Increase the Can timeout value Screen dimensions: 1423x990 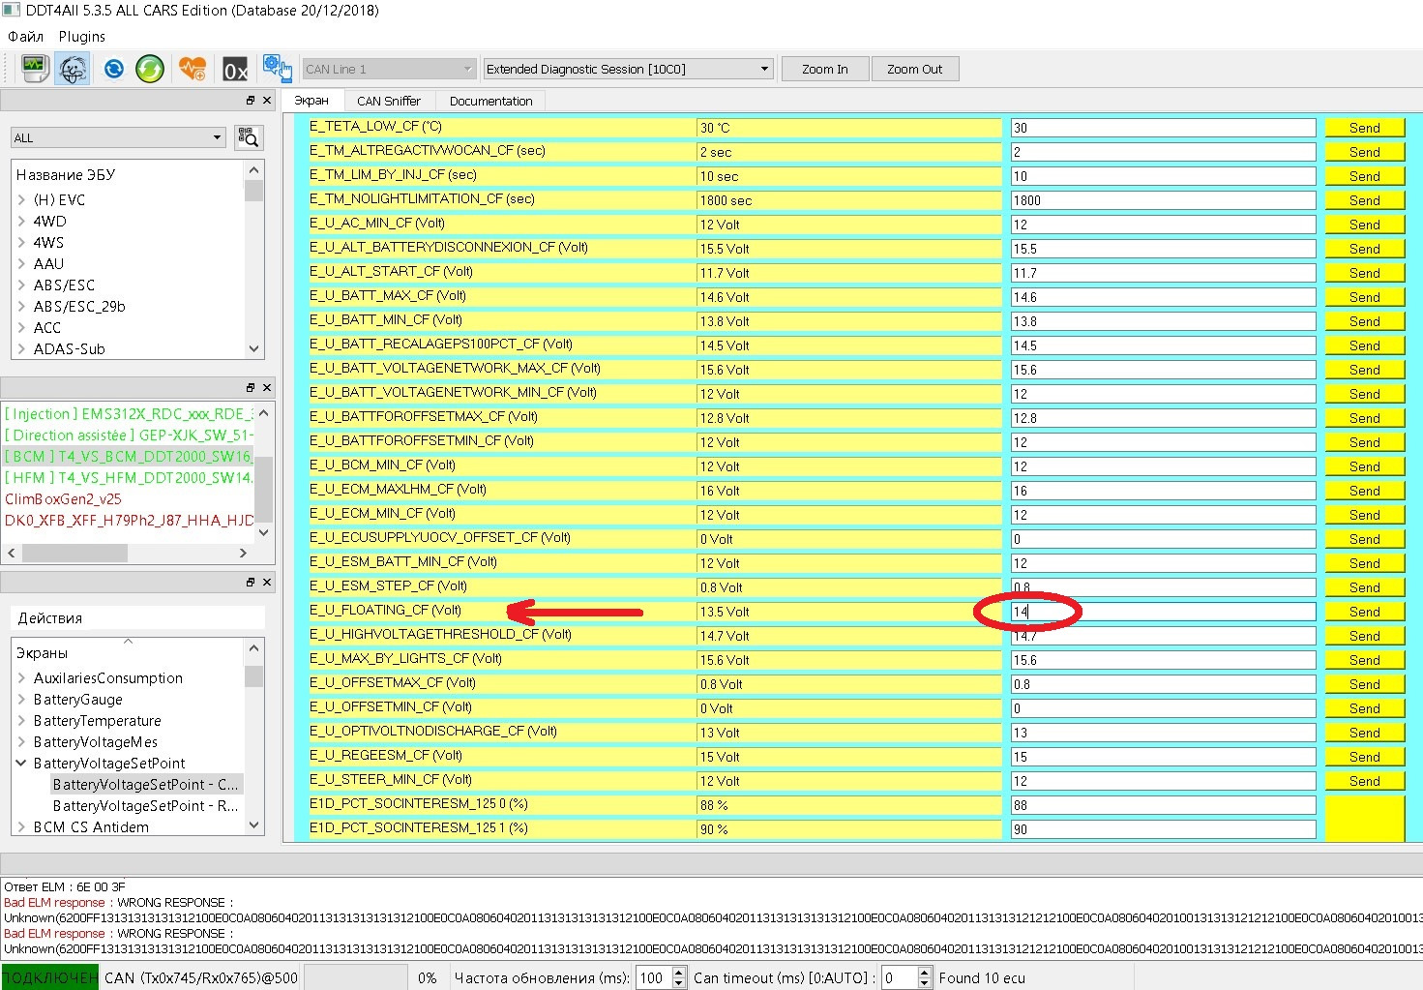(x=924, y=973)
